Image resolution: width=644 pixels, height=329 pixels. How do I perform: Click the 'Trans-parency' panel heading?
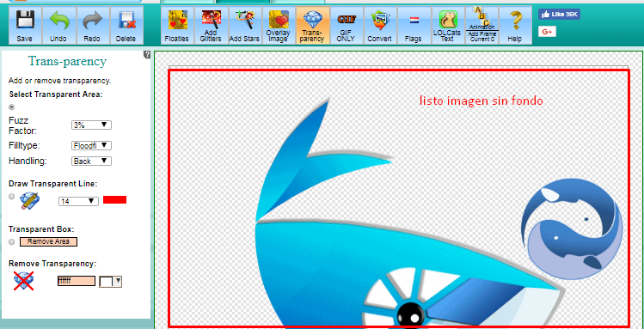[x=67, y=62]
